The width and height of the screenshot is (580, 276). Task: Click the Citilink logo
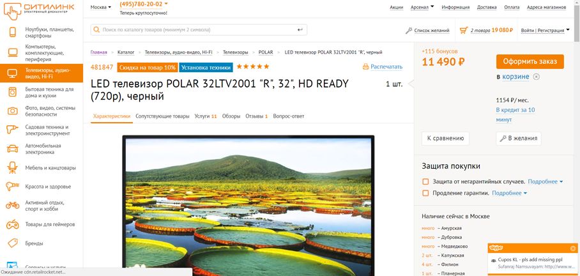[x=39, y=11]
